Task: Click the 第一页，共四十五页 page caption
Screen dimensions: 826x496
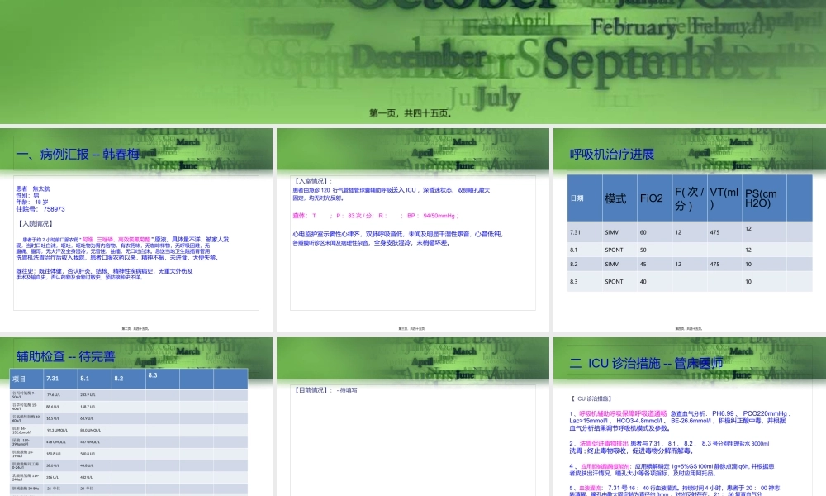Action: pyautogui.click(x=411, y=114)
